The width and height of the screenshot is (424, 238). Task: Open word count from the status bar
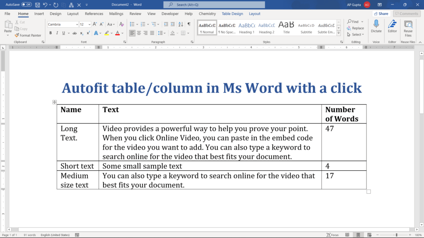coord(29,235)
